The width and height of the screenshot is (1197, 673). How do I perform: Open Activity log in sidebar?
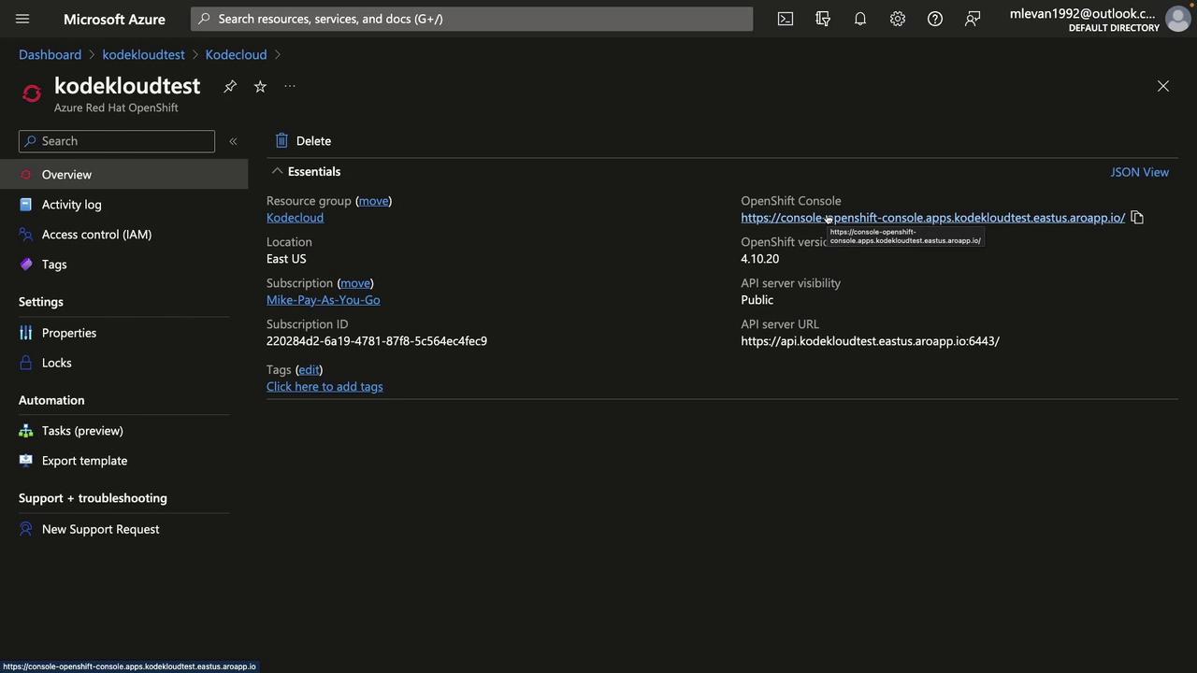pos(71,205)
